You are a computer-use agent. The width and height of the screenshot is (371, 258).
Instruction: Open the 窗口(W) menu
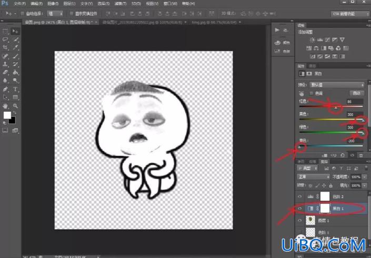(171, 4)
